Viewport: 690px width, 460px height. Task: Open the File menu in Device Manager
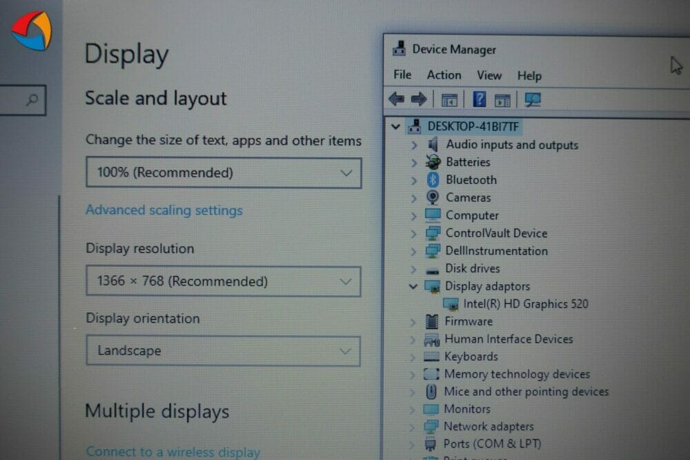(x=402, y=74)
